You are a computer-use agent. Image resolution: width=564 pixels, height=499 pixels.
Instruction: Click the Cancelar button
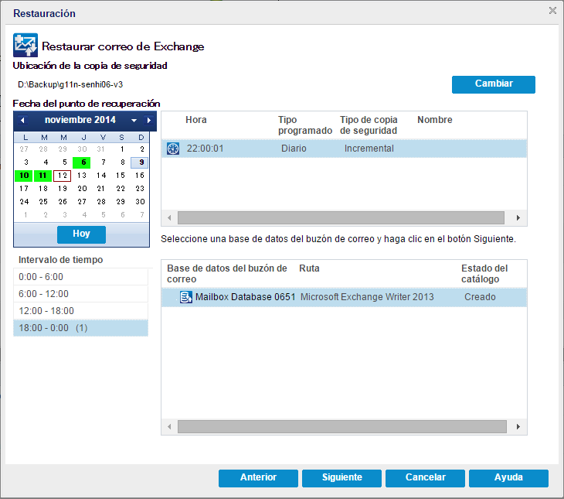(x=425, y=478)
